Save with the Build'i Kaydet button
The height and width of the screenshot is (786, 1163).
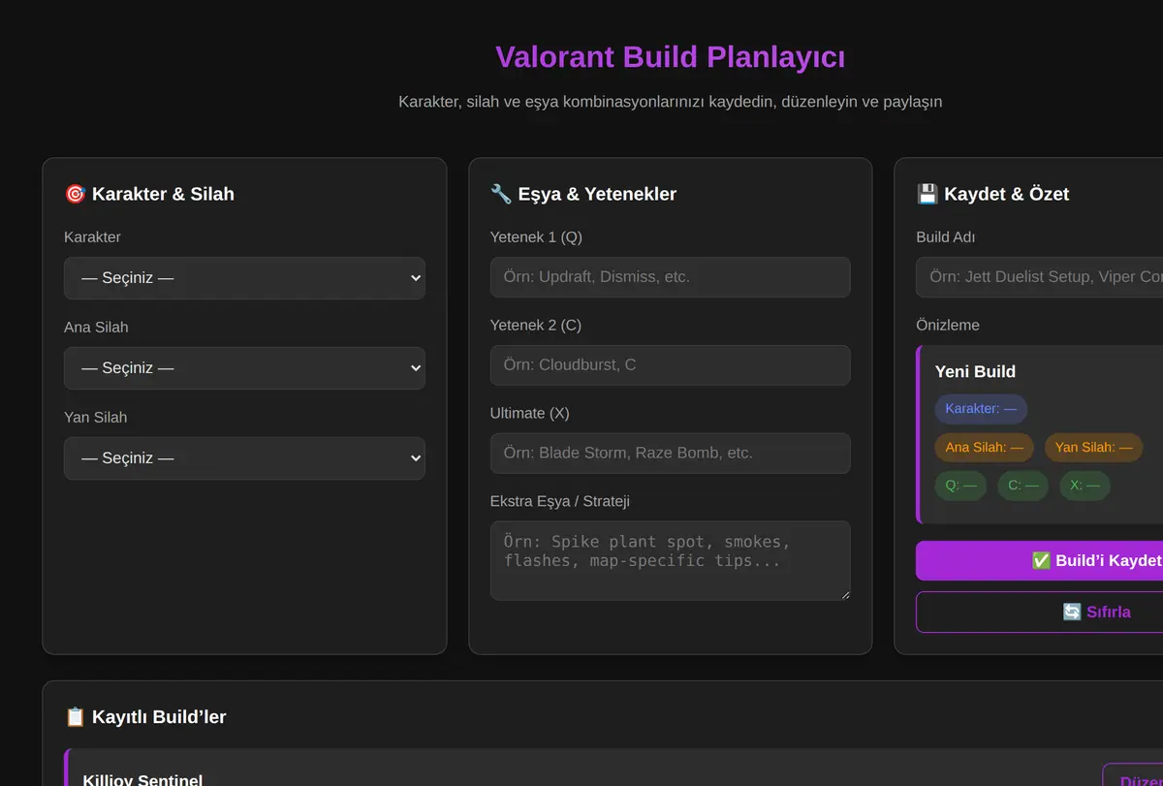[1039, 561]
